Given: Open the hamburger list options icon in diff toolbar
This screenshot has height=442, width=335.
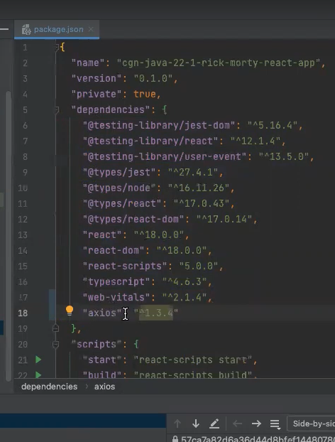Looking at the screenshot, I should click(275, 424).
